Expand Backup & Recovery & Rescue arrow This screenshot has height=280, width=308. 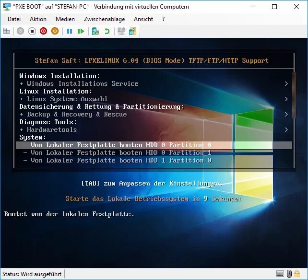[286, 114]
